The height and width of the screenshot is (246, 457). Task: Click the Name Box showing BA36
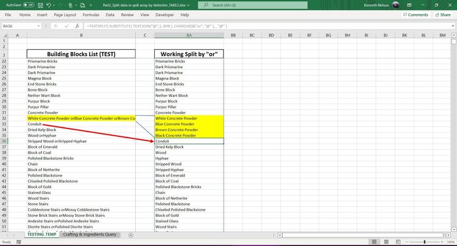19,26
